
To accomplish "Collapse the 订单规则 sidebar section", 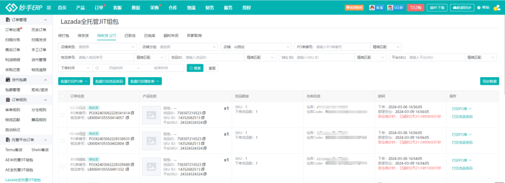I will [45, 100].
